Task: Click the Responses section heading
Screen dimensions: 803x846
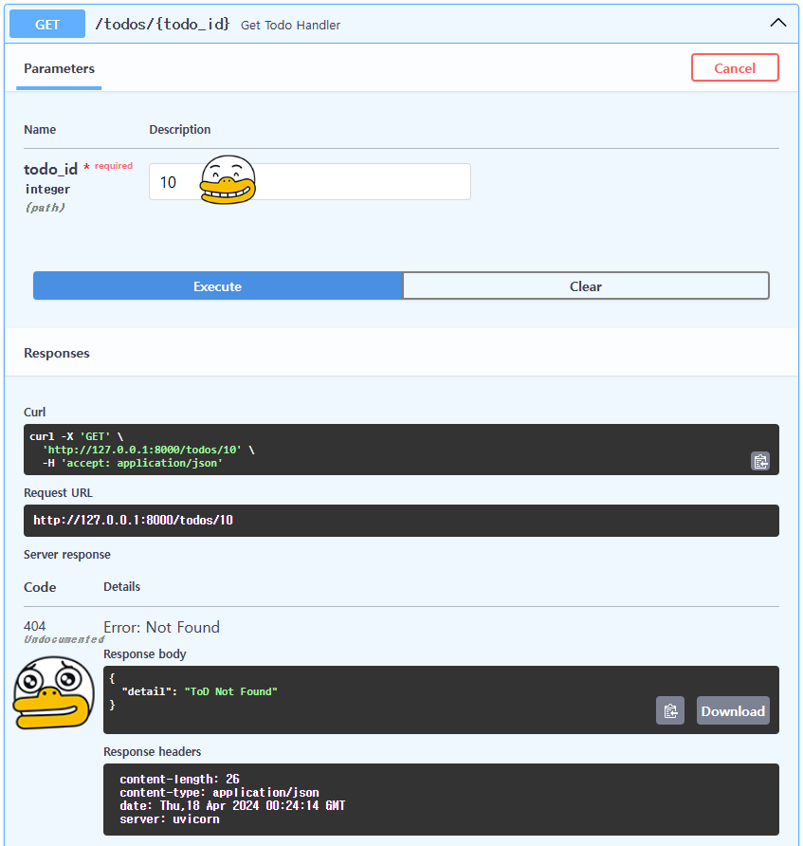Action: (57, 353)
